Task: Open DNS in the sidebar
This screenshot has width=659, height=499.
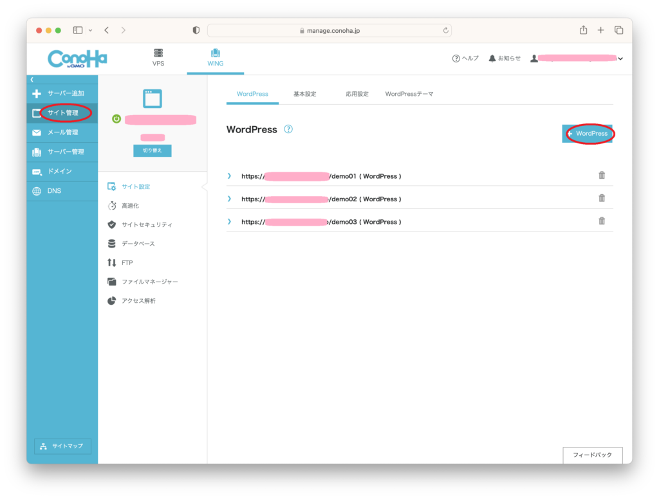Action: 62,191
